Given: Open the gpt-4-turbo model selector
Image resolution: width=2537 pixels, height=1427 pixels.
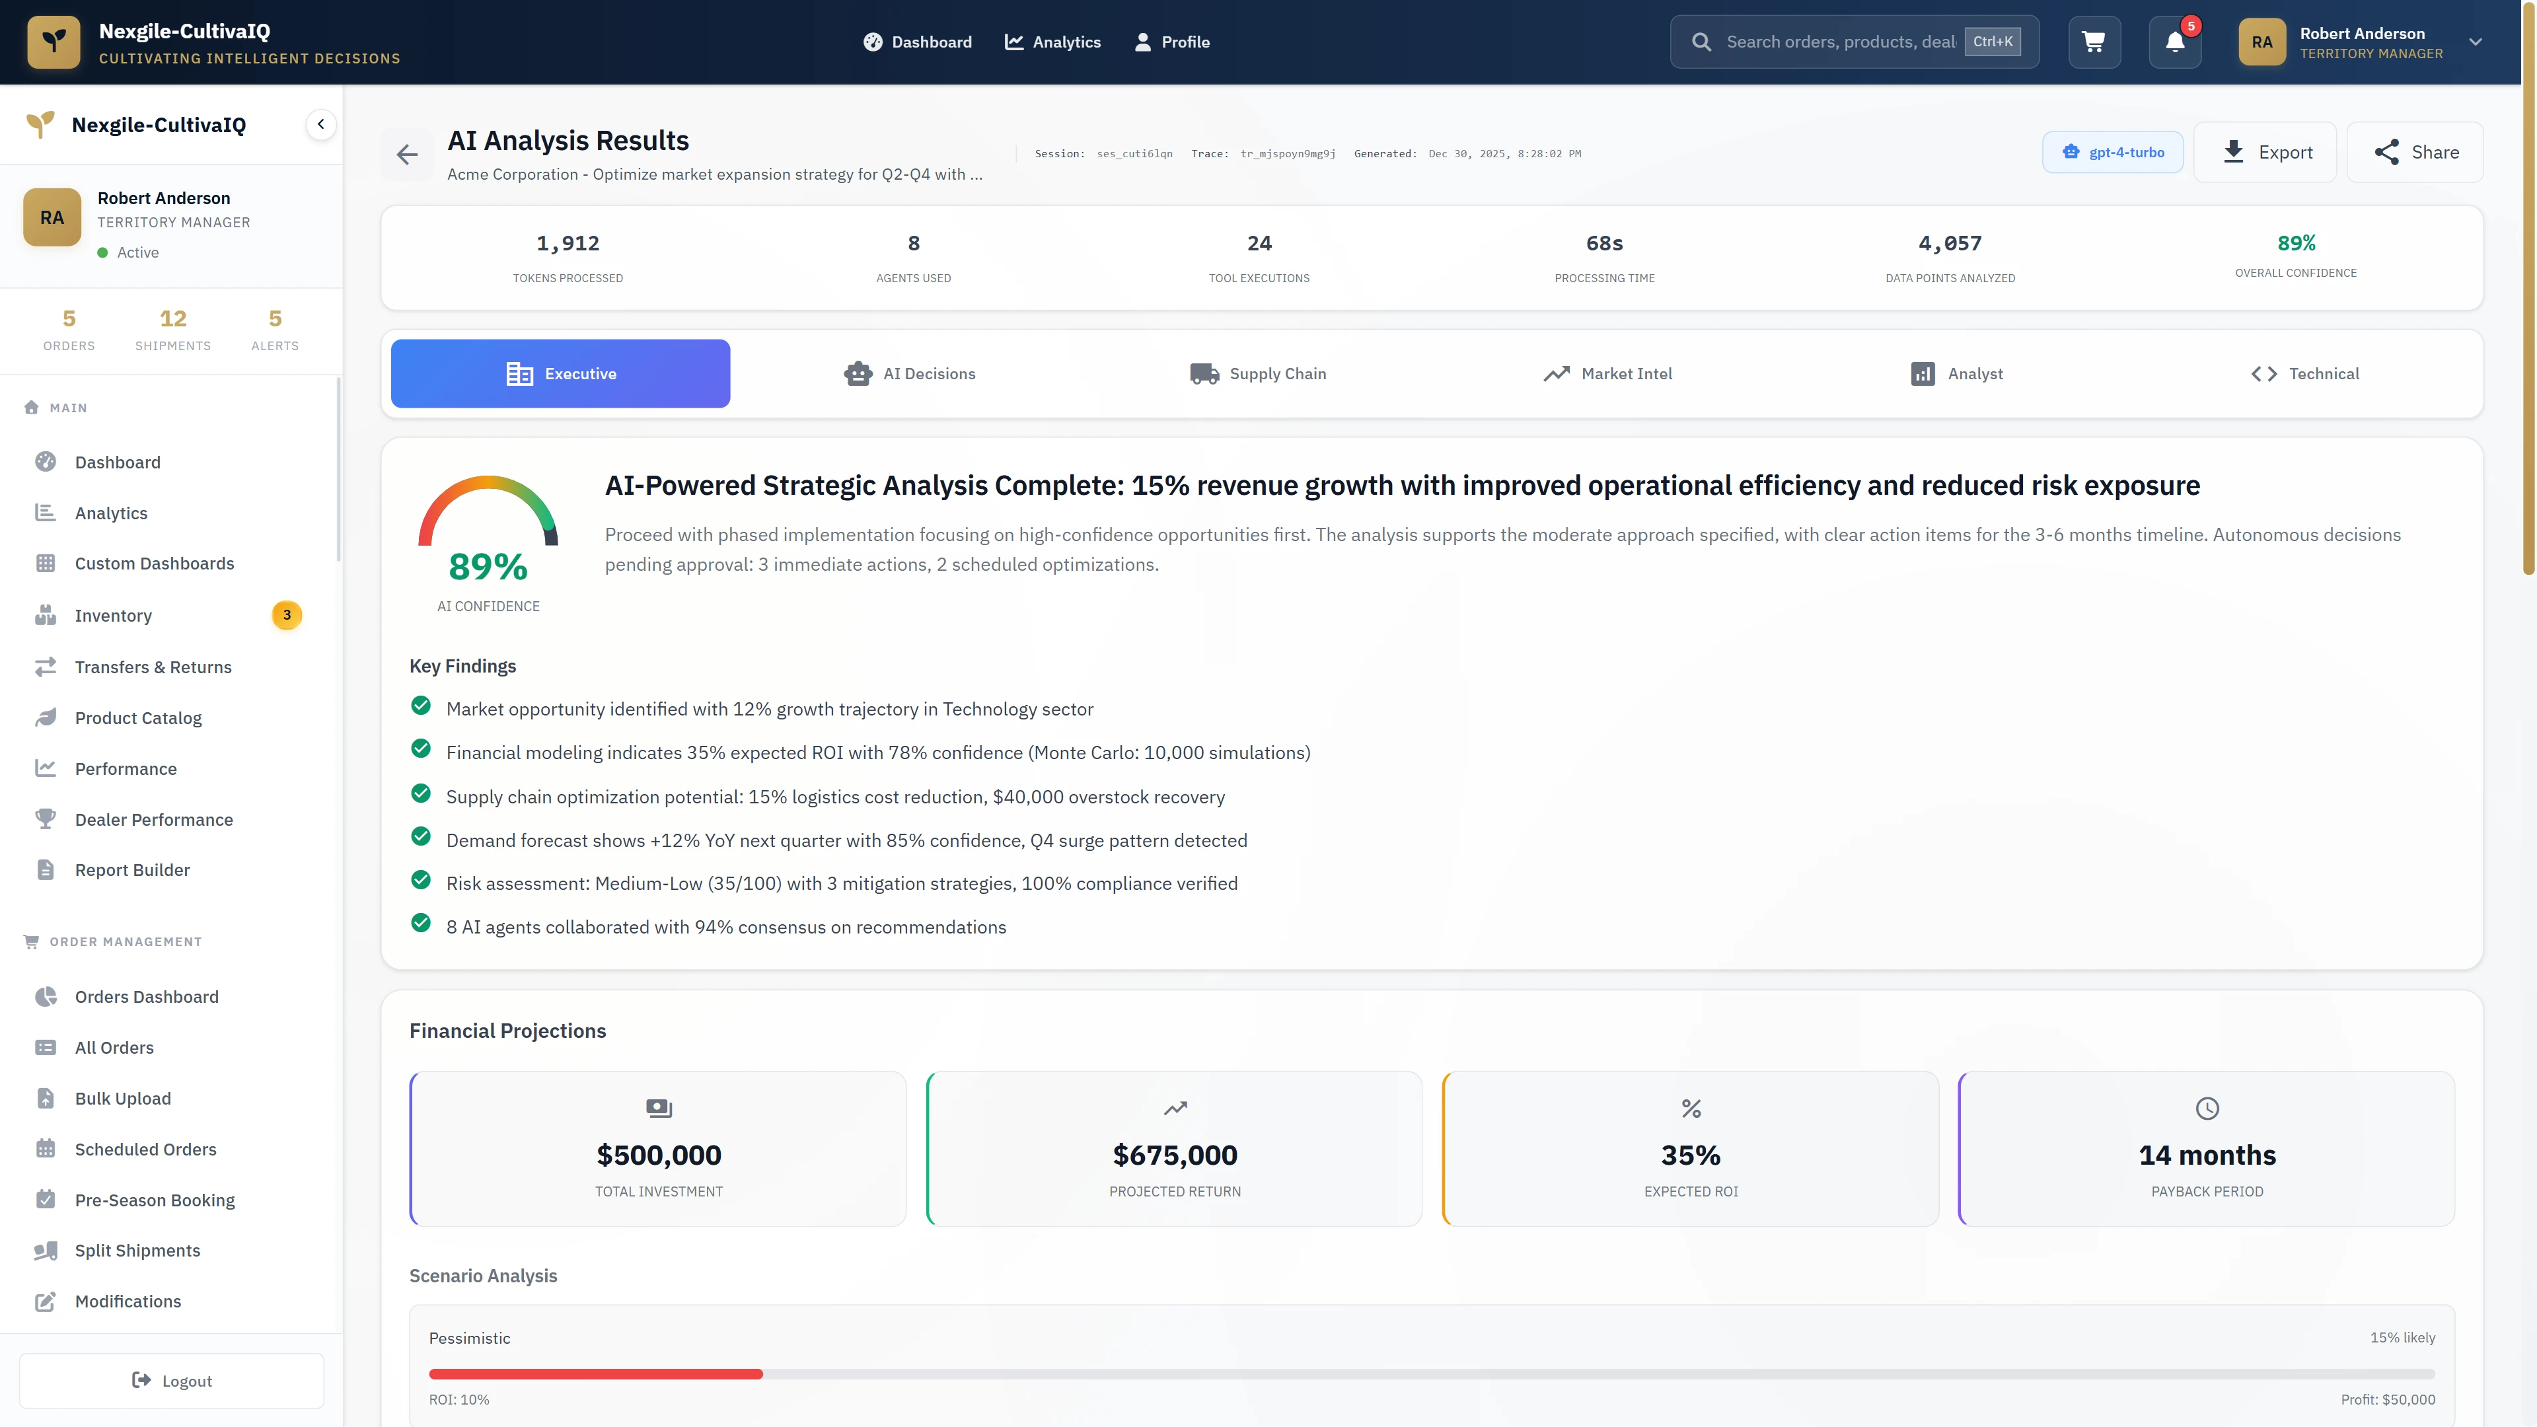Looking at the screenshot, I should (2113, 152).
